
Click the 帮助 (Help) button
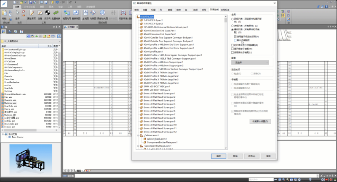268,156
